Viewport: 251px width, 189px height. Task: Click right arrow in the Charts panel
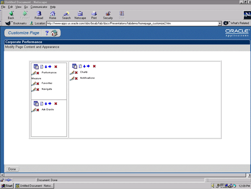pyautogui.click(x=88, y=66)
